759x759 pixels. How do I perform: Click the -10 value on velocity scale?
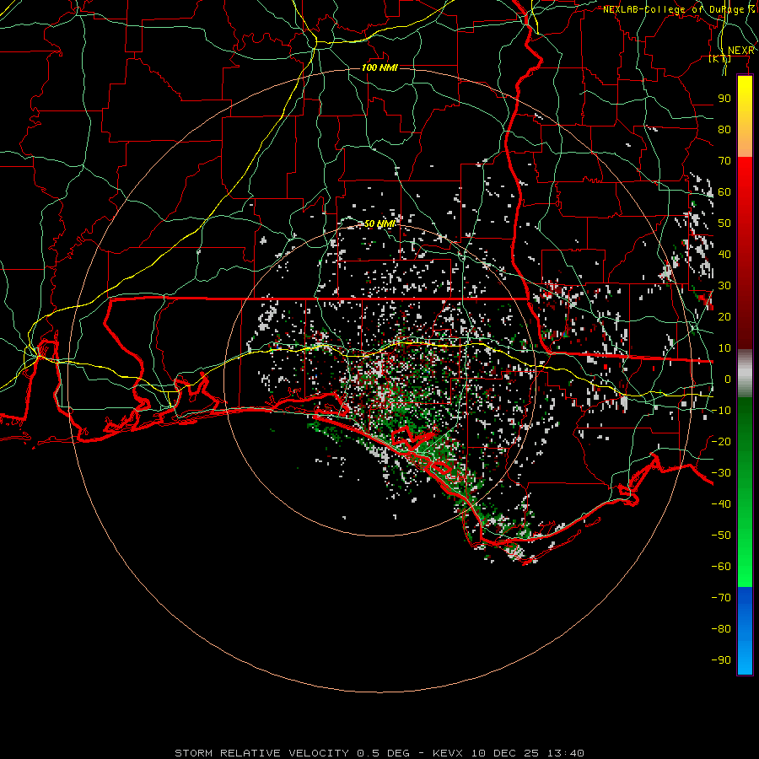pos(721,411)
